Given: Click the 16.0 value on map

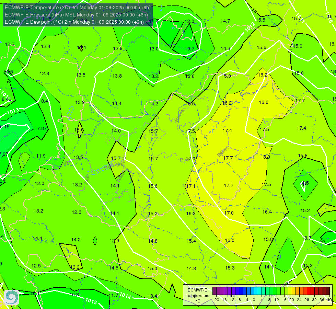Looking at the screenshot, I should tap(230, 240).
